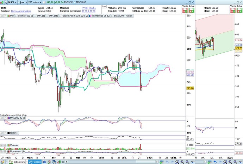The image size is (243, 164).
Task: Click the scroll right arrow of main chart scrollbar
Action: pos(157,162)
